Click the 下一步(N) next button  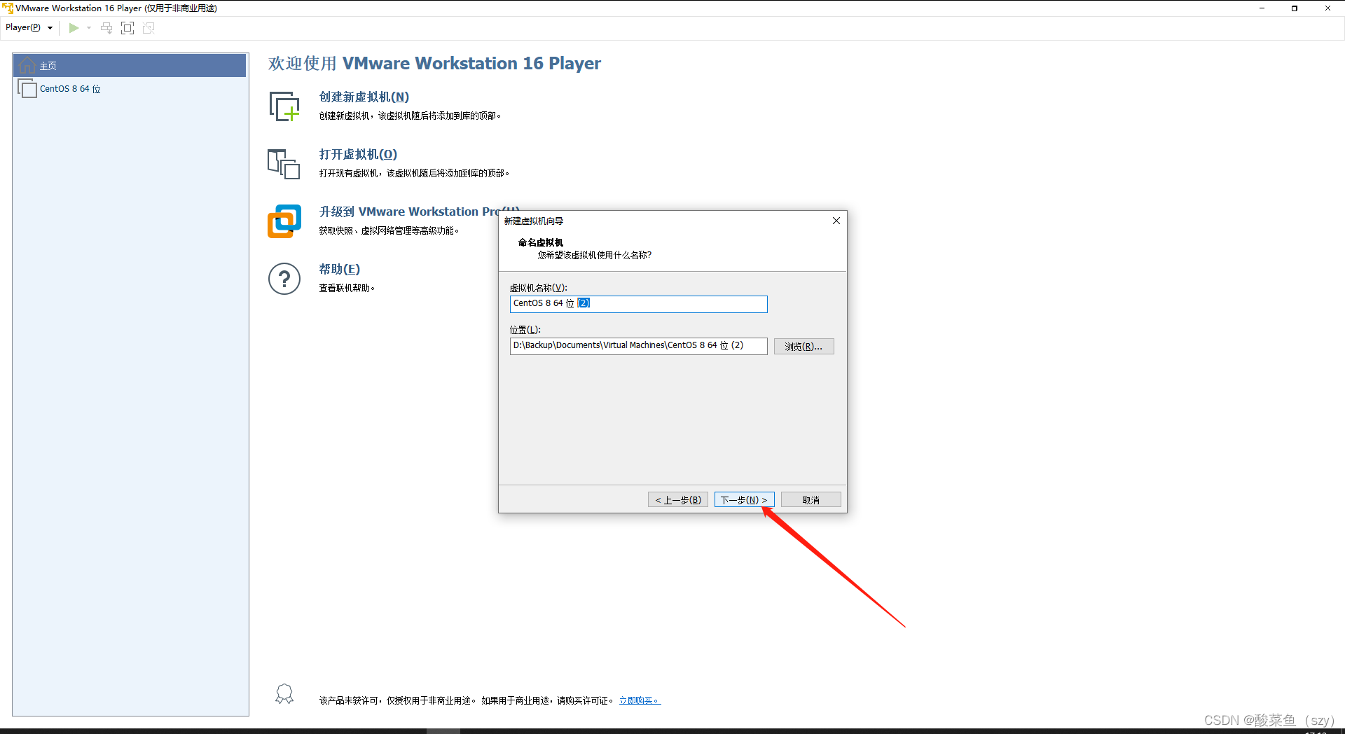coord(744,500)
